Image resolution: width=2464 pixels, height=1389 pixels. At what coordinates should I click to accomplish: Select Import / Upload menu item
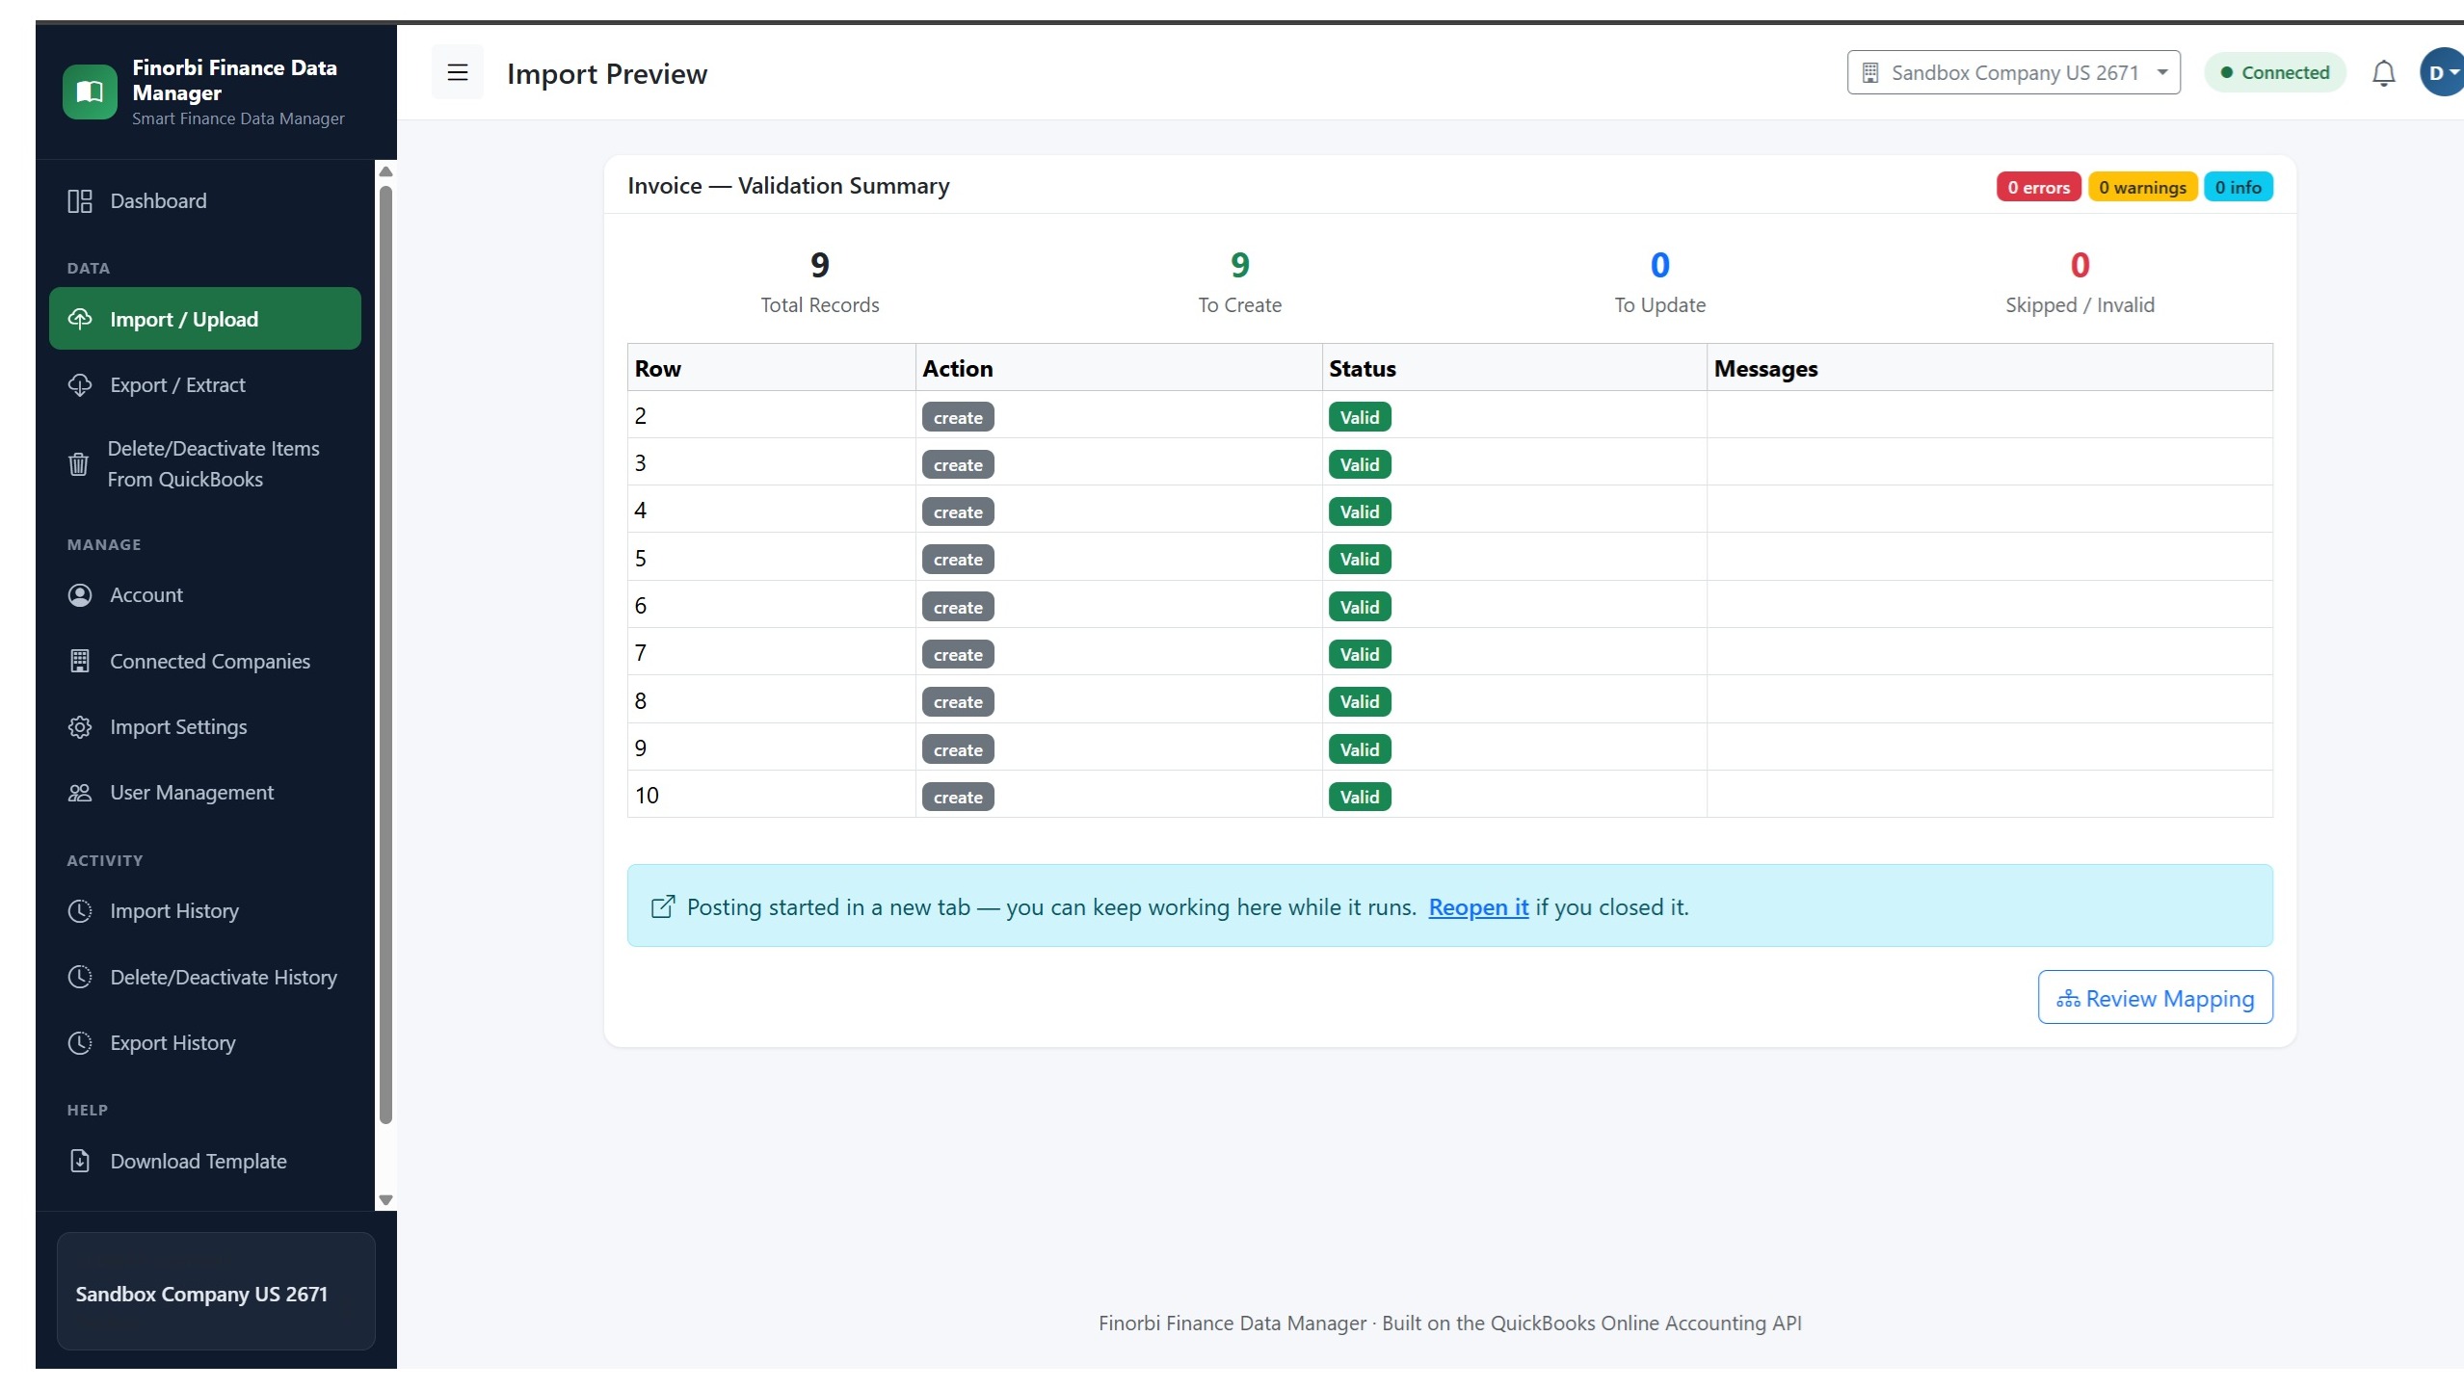point(205,319)
